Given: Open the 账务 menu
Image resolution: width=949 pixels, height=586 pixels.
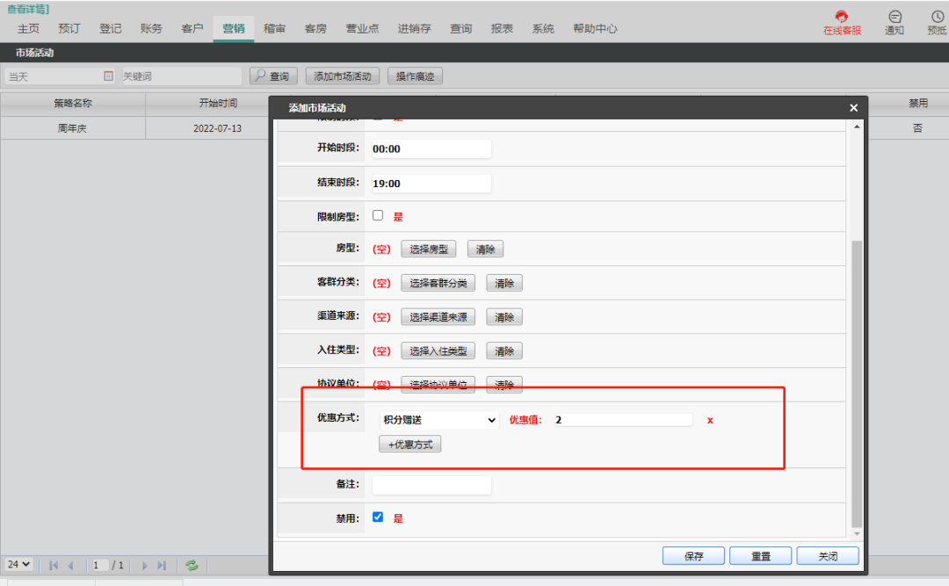Looking at the screenshot, I should [x=151, y=28].
